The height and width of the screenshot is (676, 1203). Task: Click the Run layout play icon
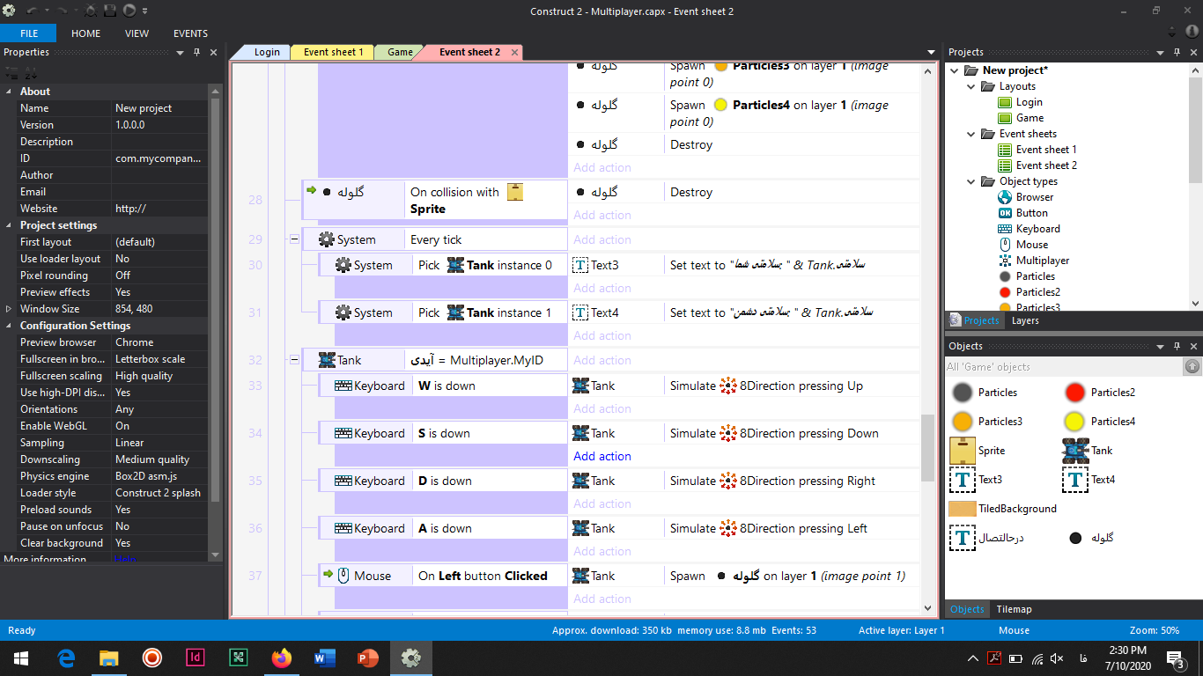(129, 11)
